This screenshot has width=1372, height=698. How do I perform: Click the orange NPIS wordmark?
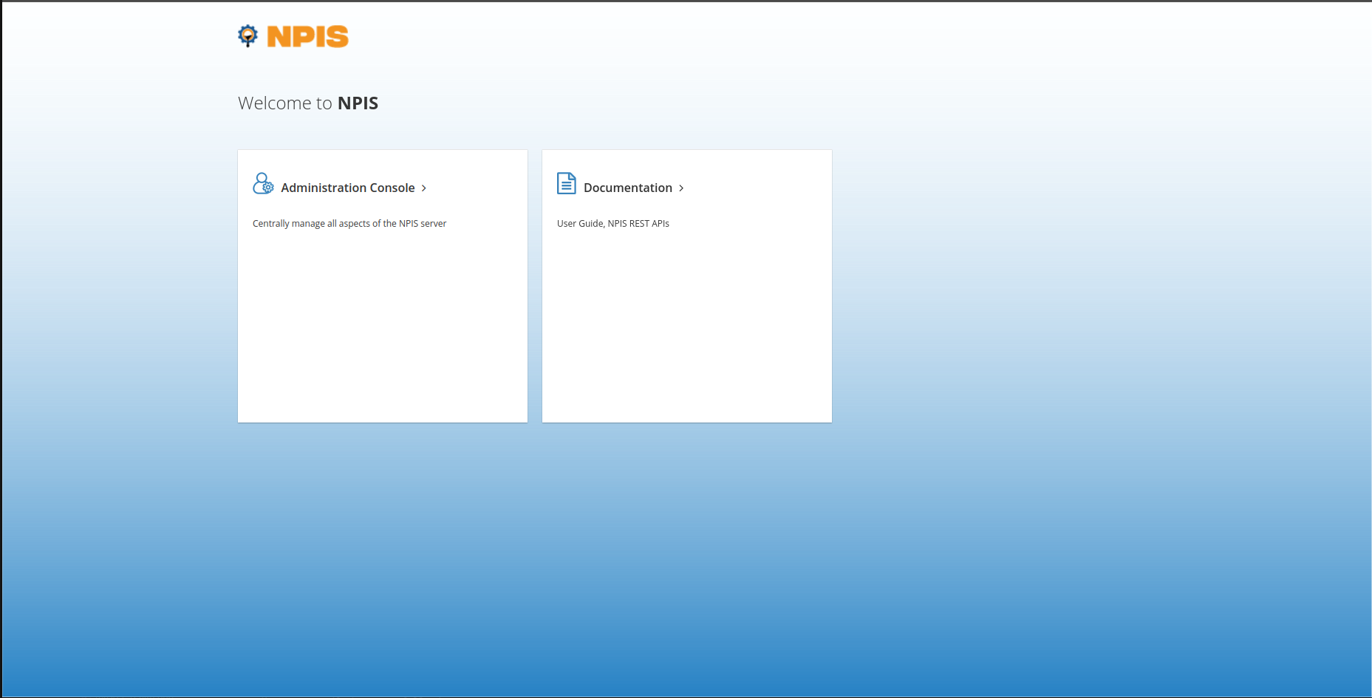pyautogui.click(x=307, y=36)
